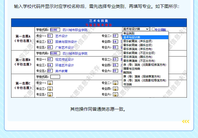Click 学校代码 field 5190 in 第一志愿A
198x138 pixels.
tap(55, 30)
